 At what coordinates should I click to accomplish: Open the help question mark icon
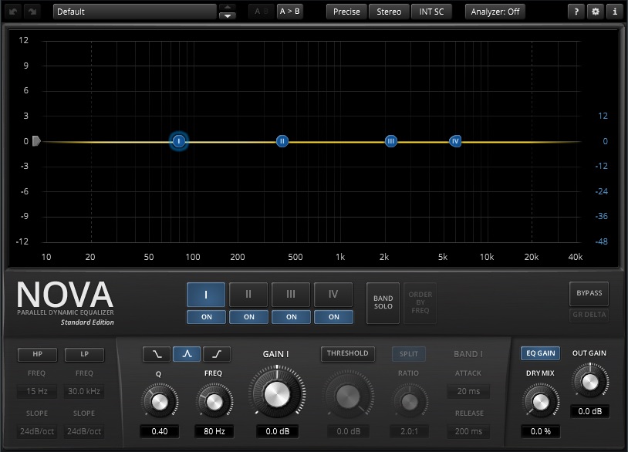[x=576, y=12]
